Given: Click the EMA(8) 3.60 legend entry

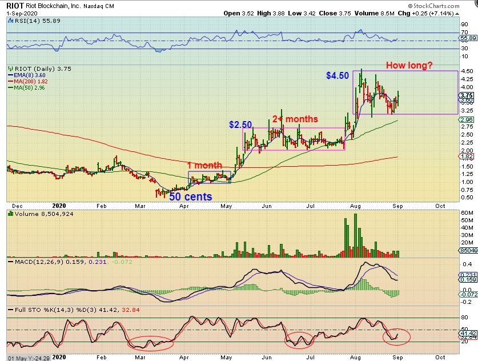Looking at the screenshot, I should (x=30, y=75).
